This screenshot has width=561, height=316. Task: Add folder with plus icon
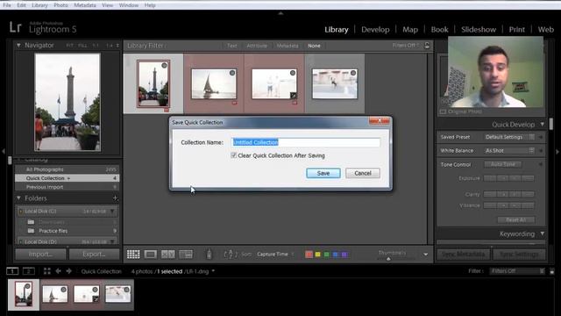tap(115, 198)
